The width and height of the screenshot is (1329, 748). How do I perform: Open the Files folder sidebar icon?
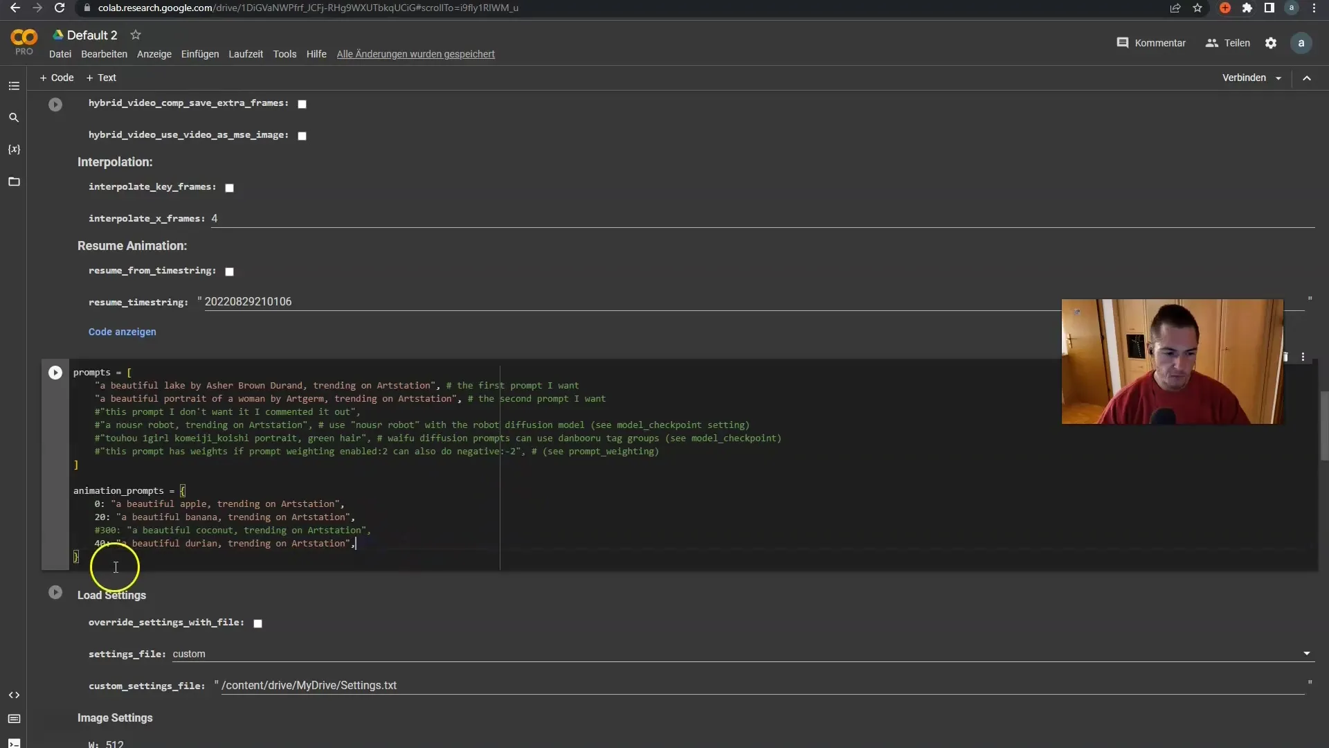coord(14,181)
